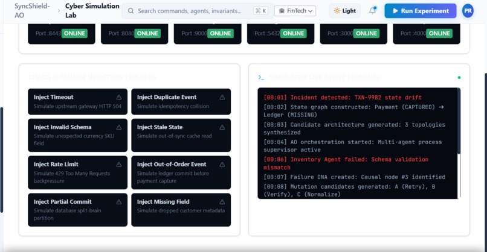Click warning icon on Inject Duplicate Event

pos(222,97)
